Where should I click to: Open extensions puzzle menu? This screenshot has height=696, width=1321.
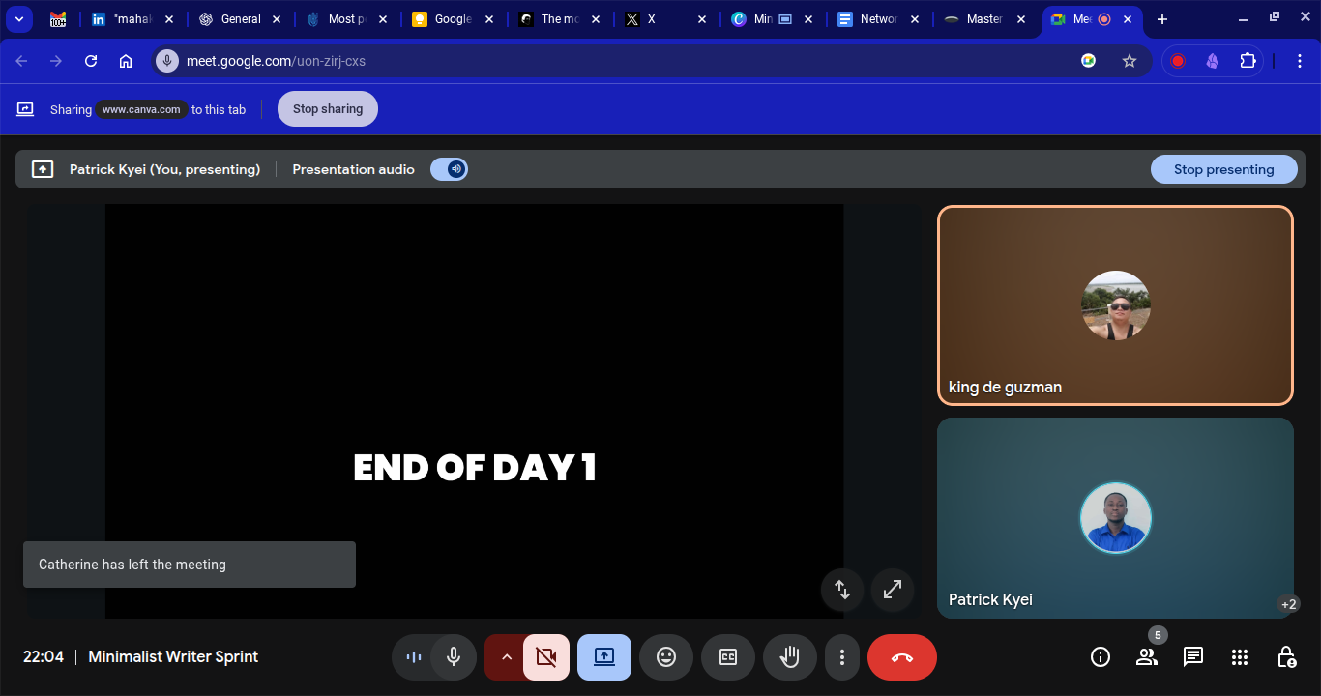point(1248,61)
